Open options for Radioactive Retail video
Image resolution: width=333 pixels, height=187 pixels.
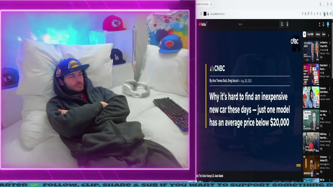[330, 89]
